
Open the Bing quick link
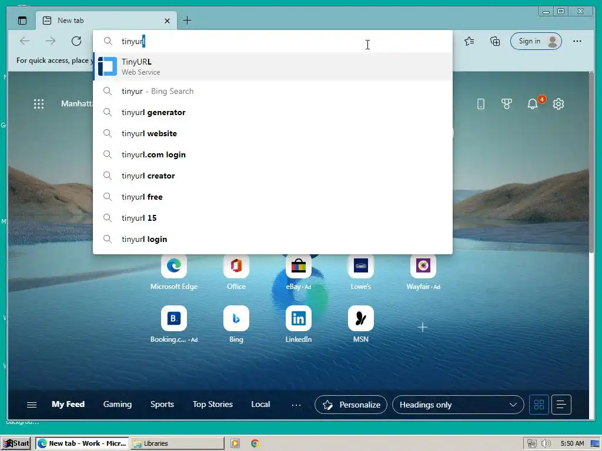click(x=236, y=324)
